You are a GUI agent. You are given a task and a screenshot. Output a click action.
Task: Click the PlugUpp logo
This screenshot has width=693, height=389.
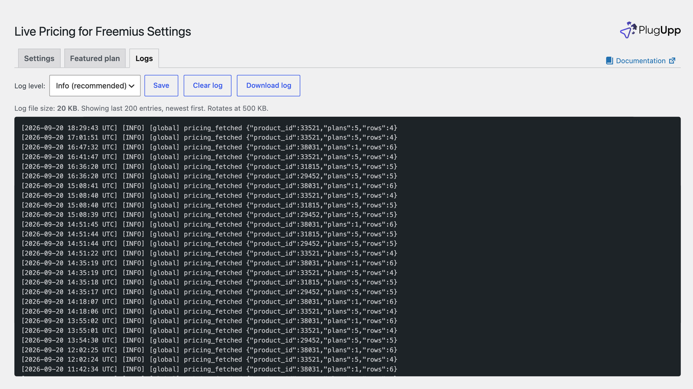coord(650,30)
